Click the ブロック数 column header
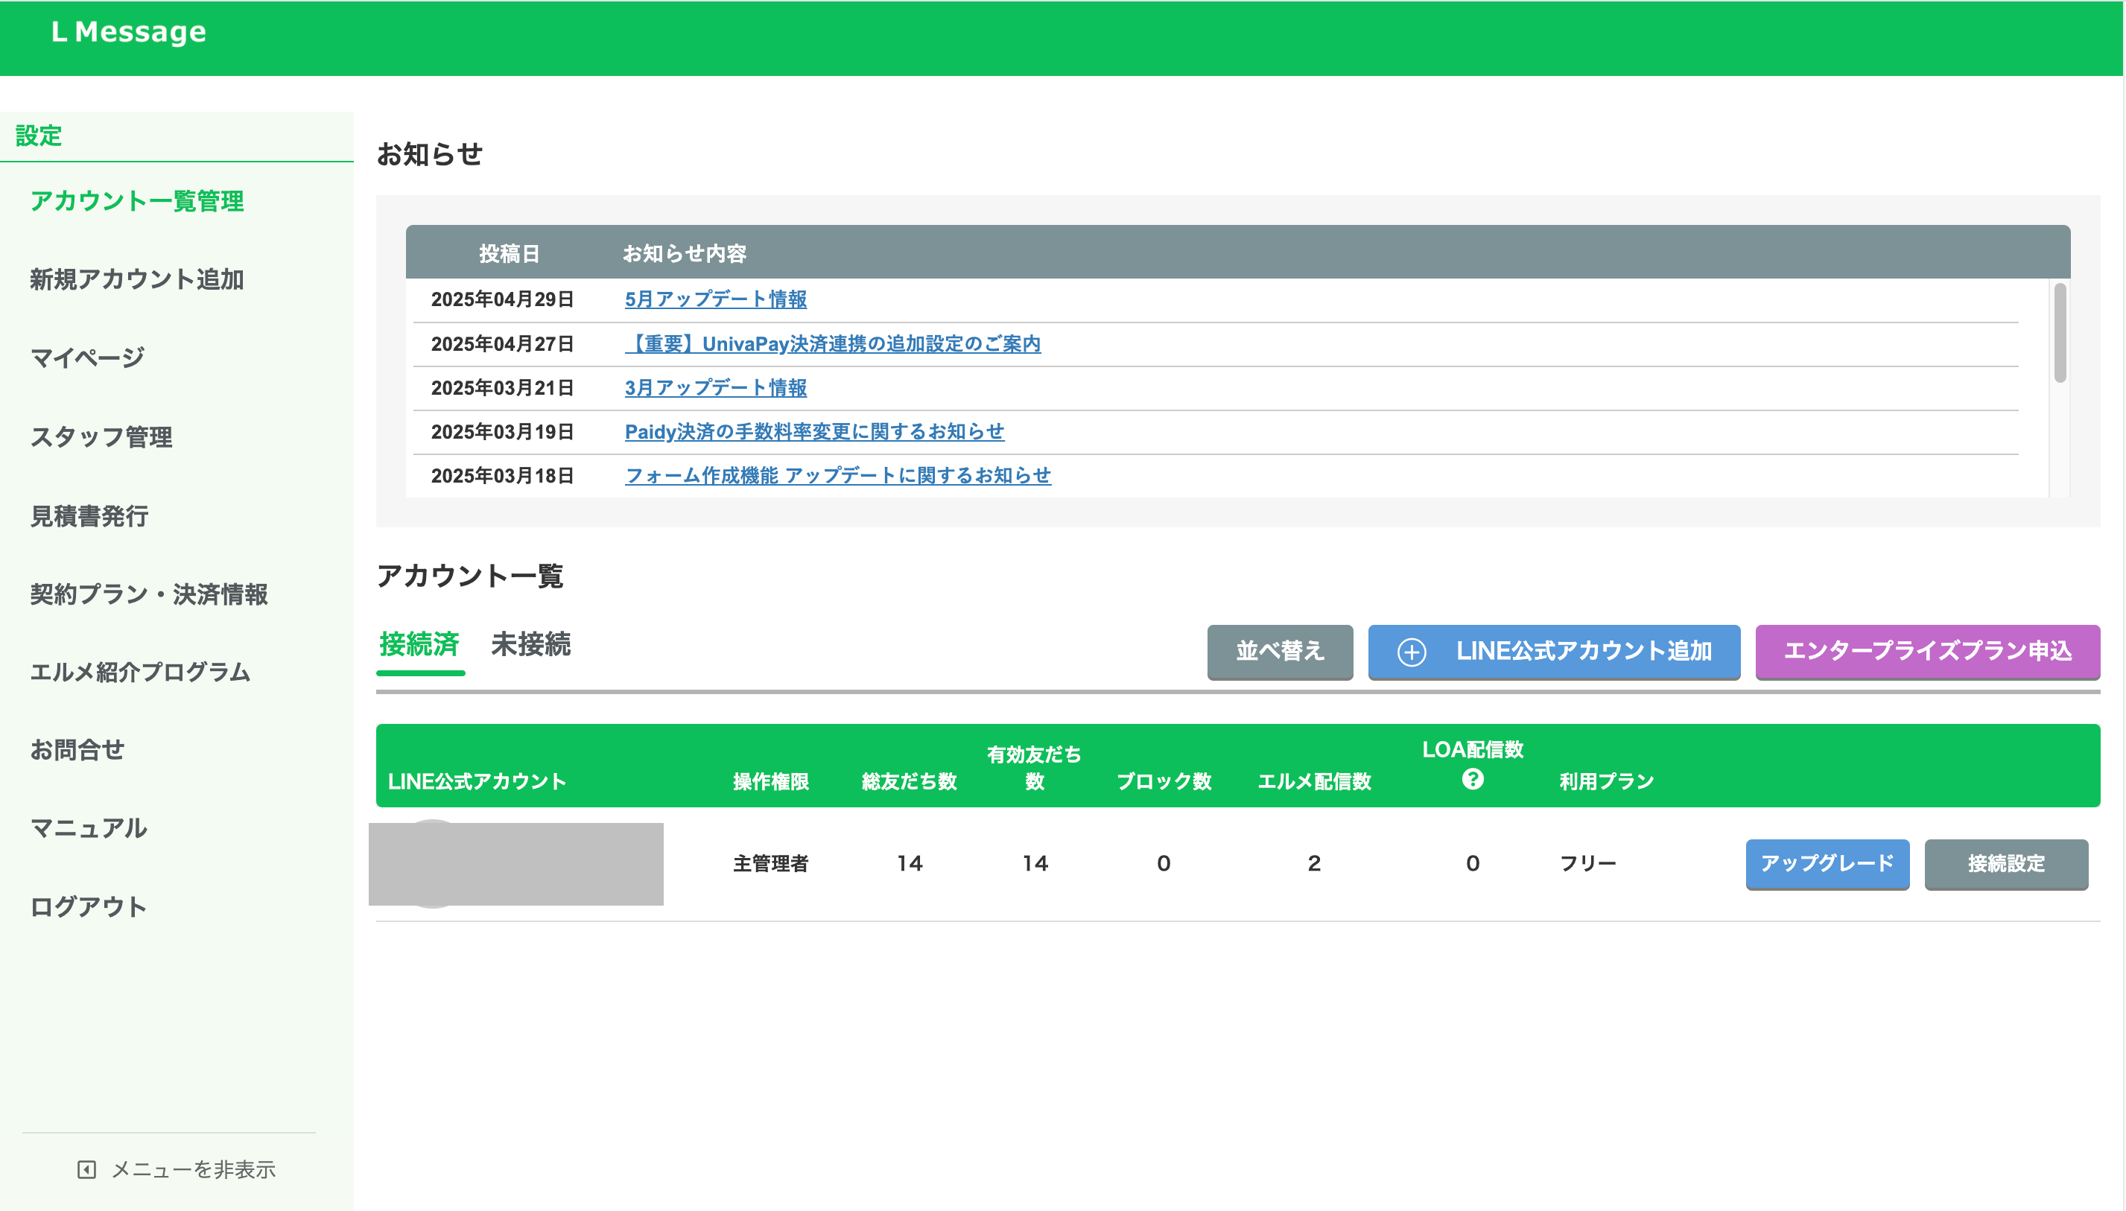2126x1211 pixels. [x=1164, y=781]
